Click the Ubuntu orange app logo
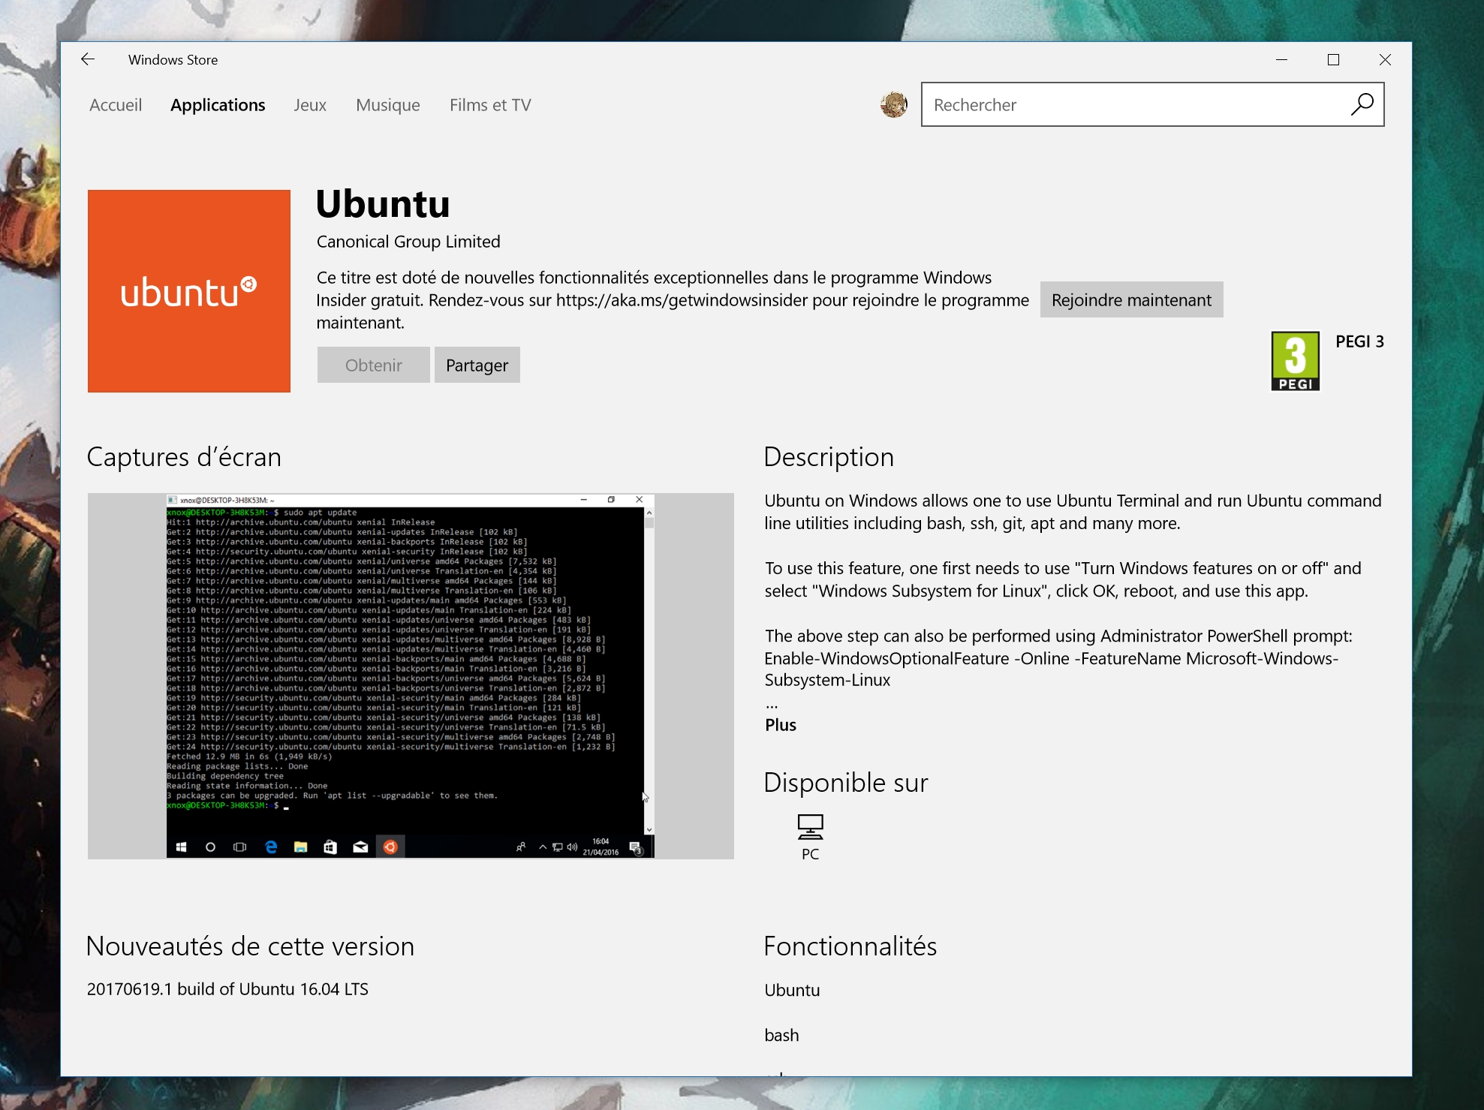This screenshot has height=1110, width=1484. pos(189,291)
